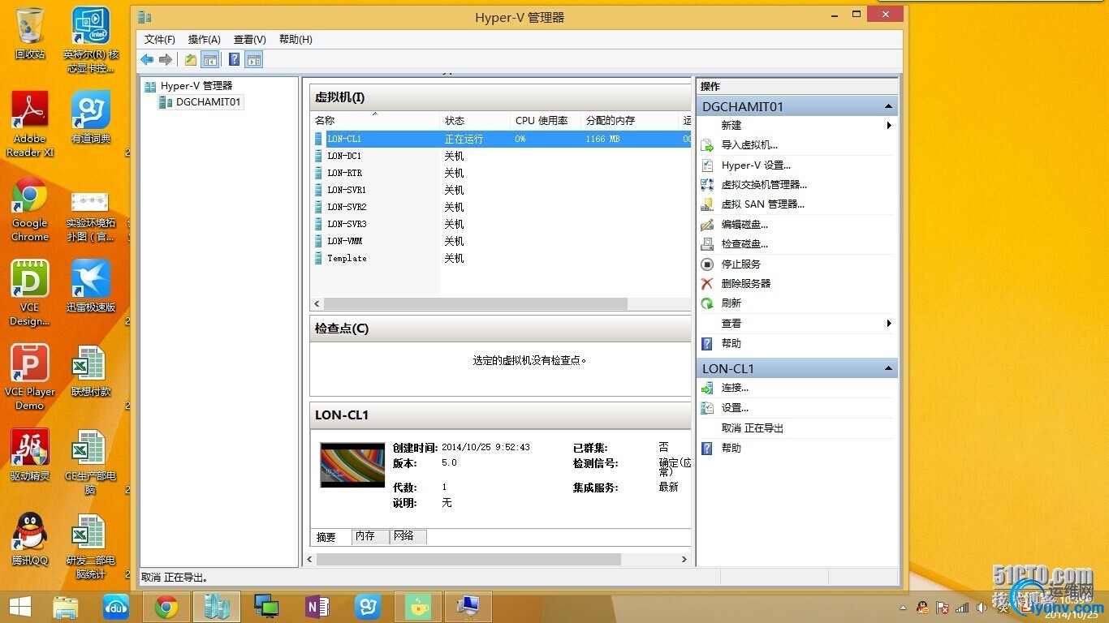
Task: Open 帮助 under LON-CL1 actions
Action: tap(731, 448)
